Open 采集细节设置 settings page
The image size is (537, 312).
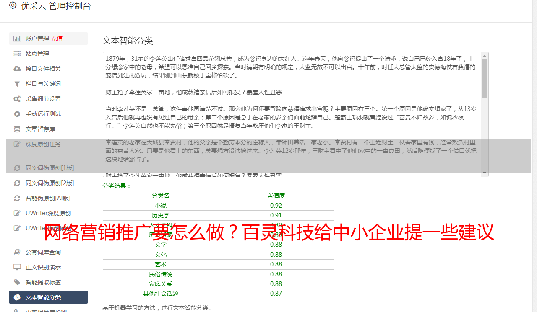(x=43, y=99)
